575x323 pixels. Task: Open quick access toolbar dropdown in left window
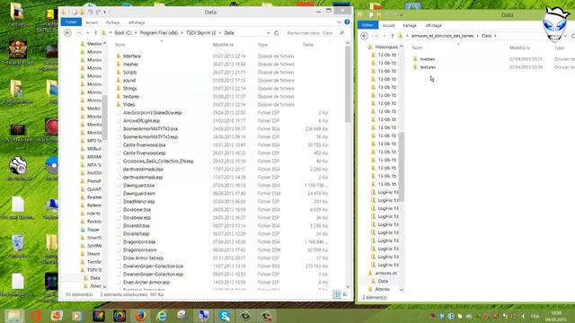point(105,12)
